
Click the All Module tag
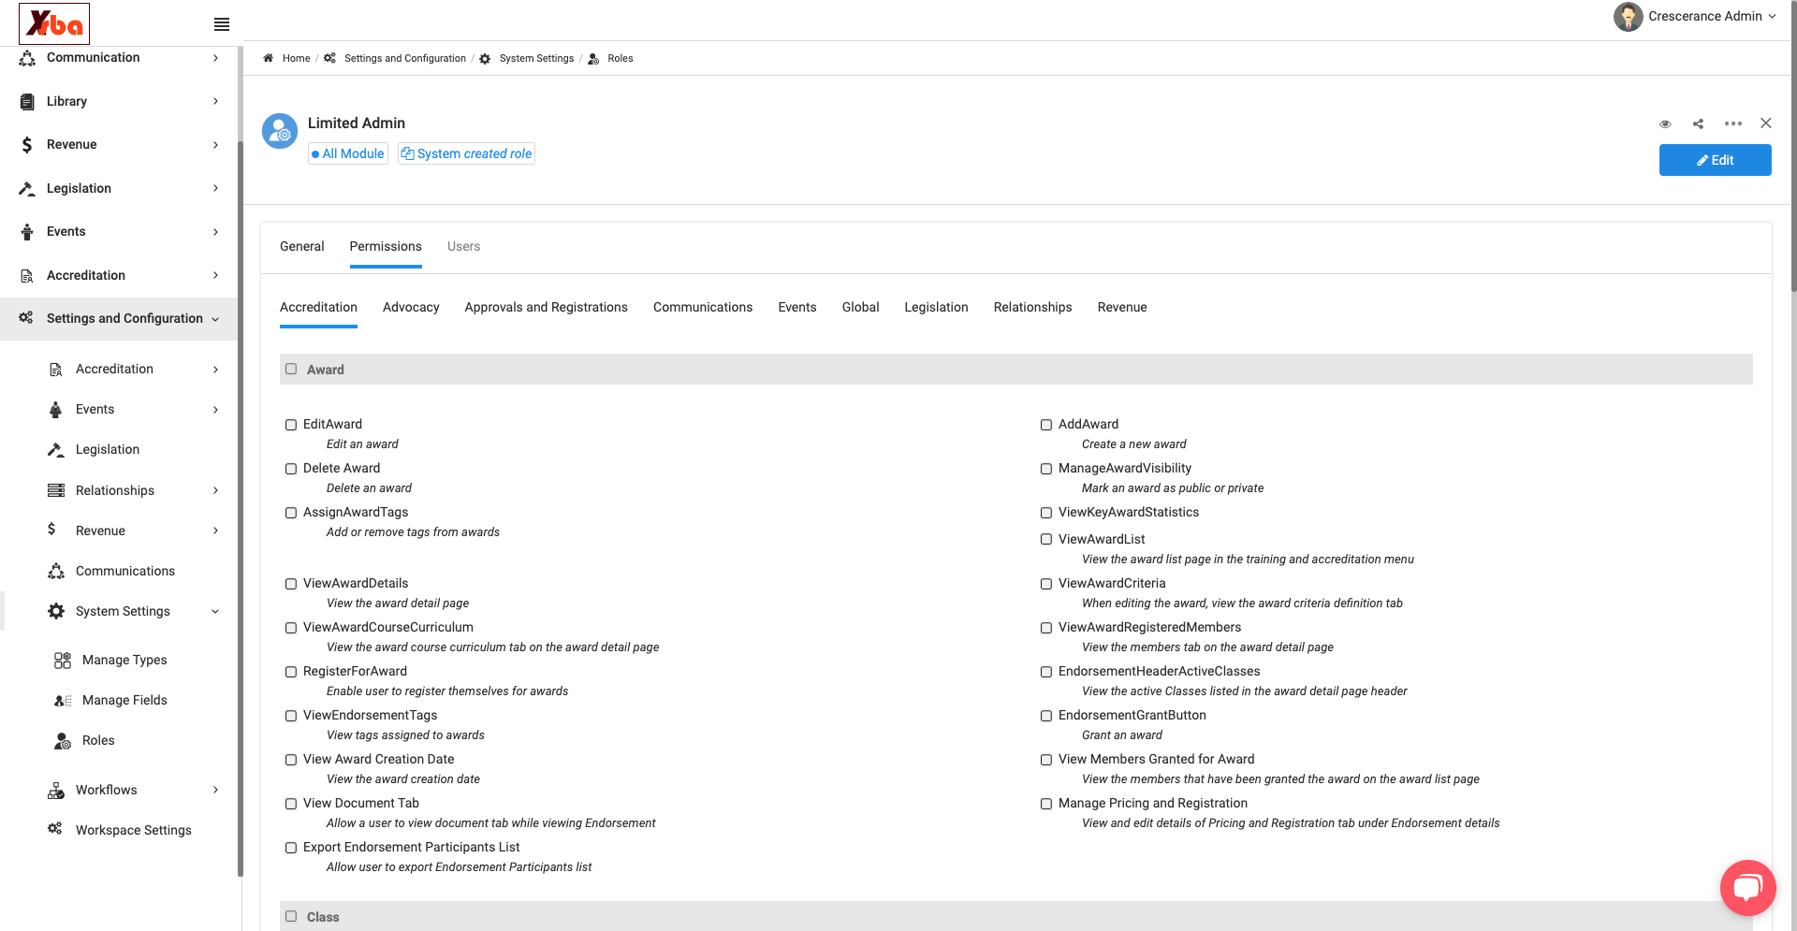348,153
